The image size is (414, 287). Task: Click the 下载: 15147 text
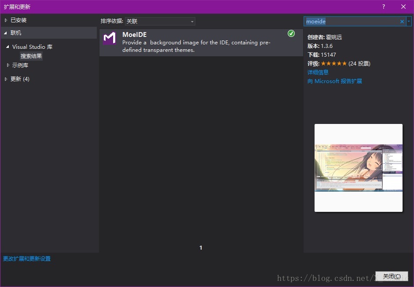(x=322, y=54)
